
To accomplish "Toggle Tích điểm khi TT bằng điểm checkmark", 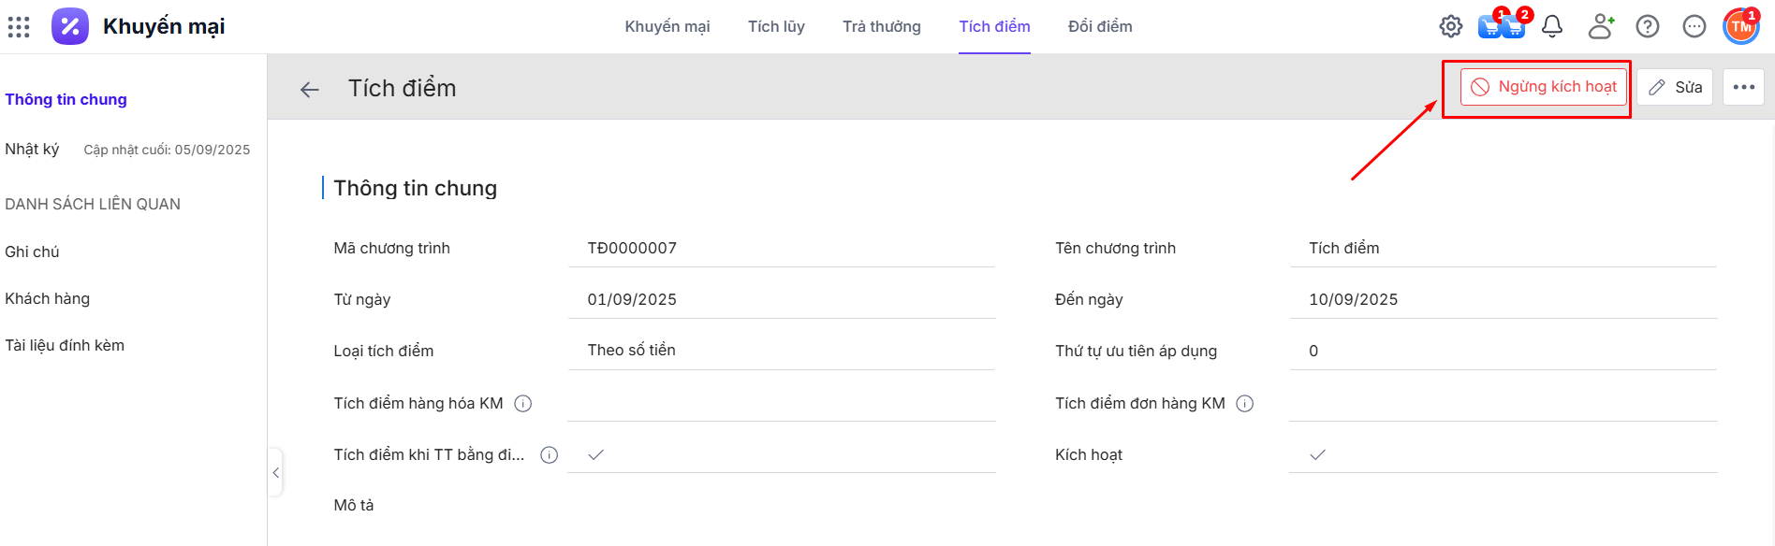I will pyautogui.click(x=595, y=455).
